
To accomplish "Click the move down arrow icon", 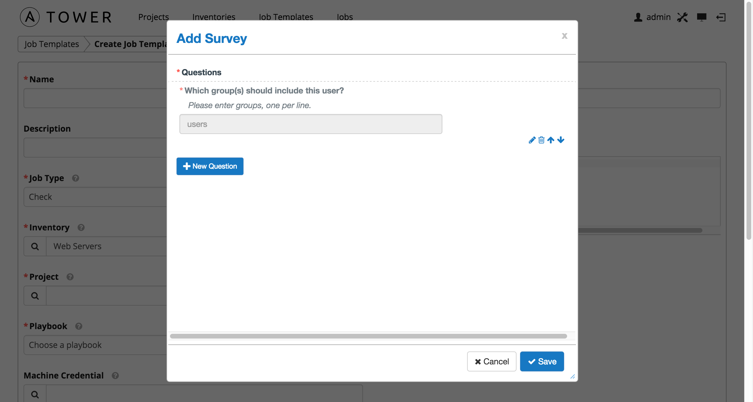I will 560,139.
